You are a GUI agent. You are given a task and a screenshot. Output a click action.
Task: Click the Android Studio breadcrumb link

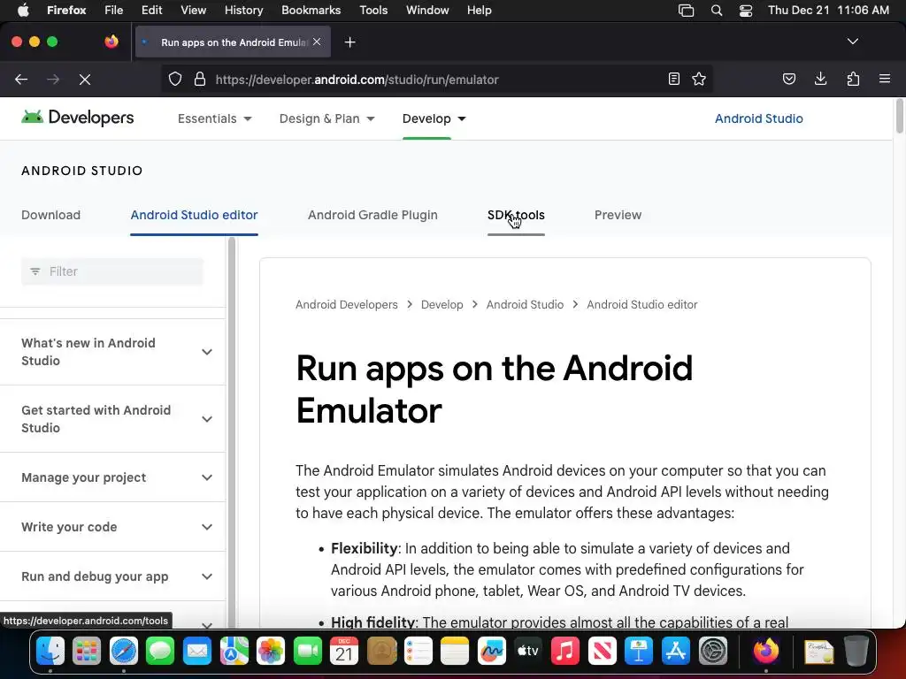click(x=525, y=304)
